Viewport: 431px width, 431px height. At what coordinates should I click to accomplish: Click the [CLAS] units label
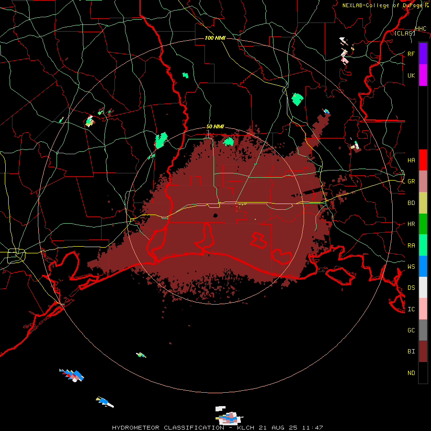click(x=405, y=33)
